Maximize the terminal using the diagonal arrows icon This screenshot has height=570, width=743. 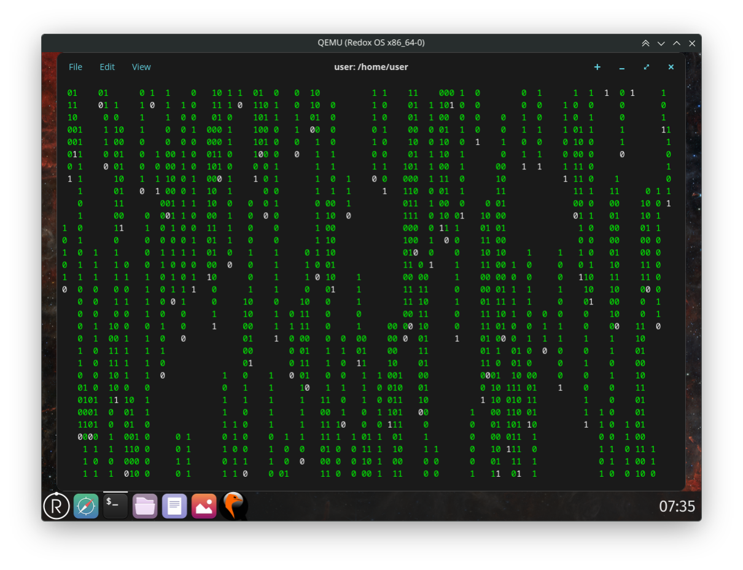click(x=647, y=67)
